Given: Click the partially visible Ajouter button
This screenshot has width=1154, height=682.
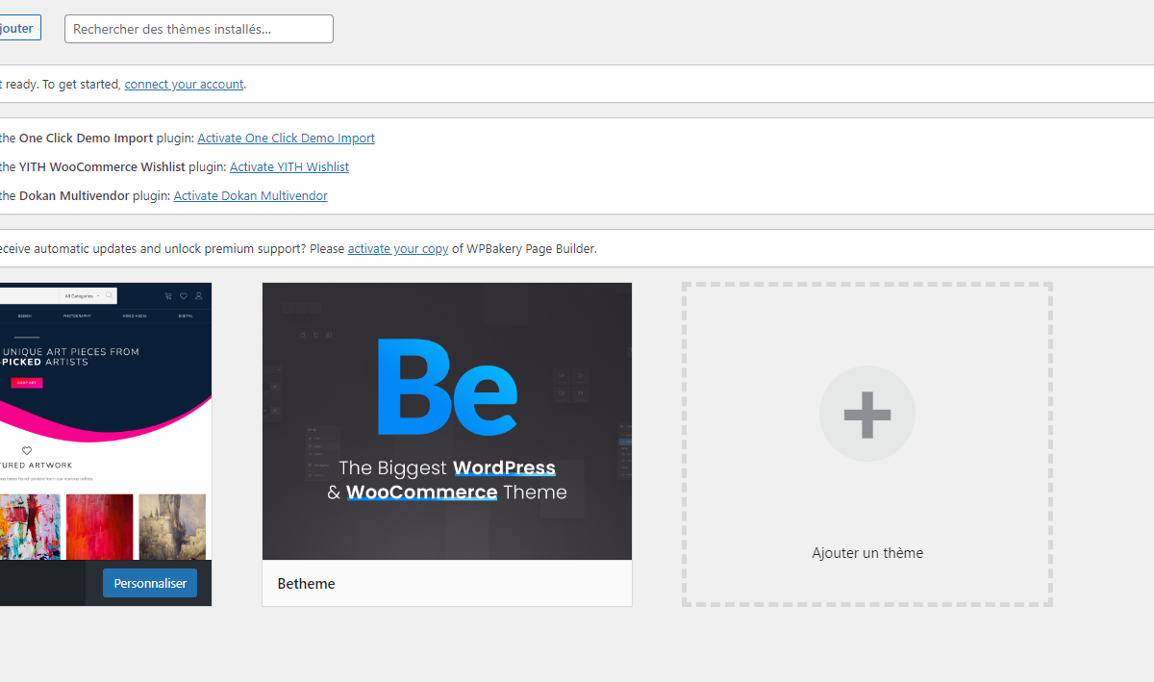Looking at the screenshot, I should click(x=19, y=28).
